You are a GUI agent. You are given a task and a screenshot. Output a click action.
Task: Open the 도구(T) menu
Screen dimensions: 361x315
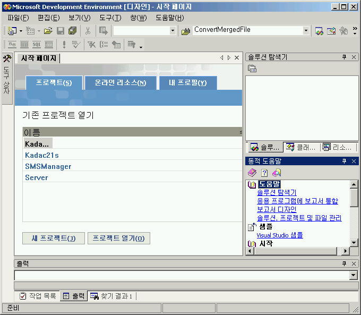pos(110,18)
